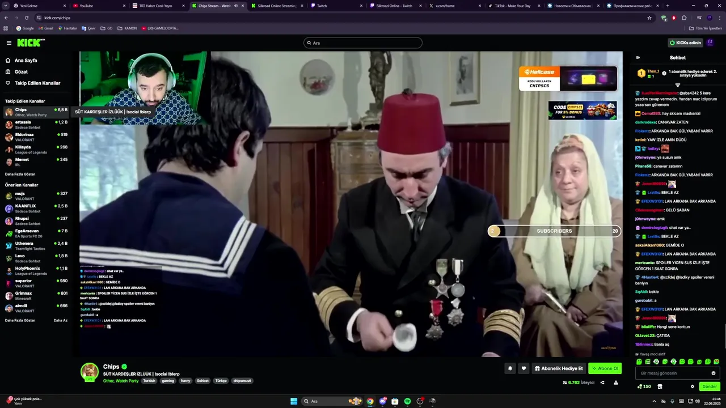Open HolyPhoenix League of Legends channel
This screenshot has width=726, height=408.
point(36,271)
